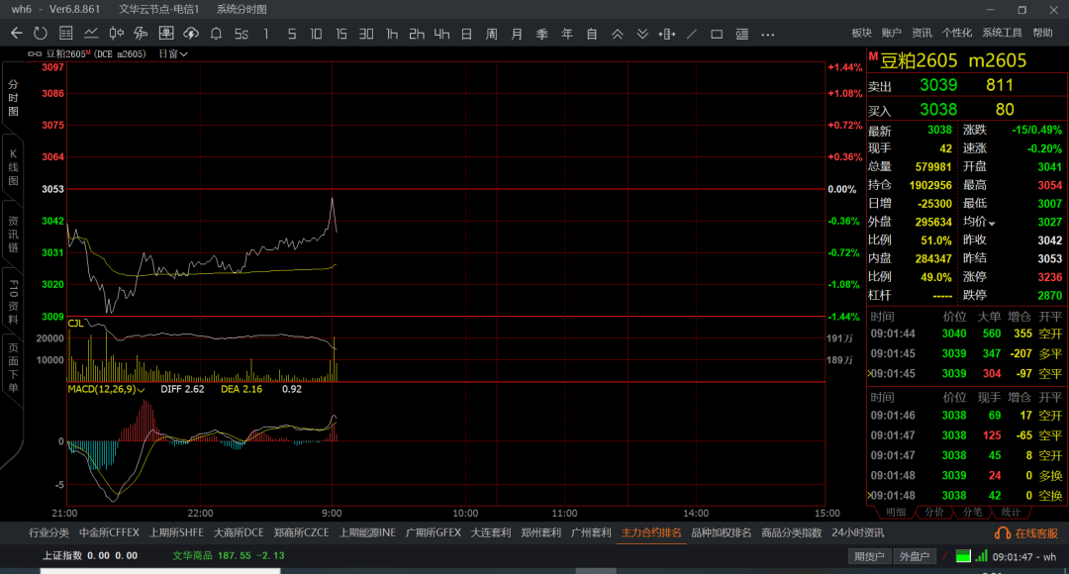Select the line drawing tool icon
Screen dimensions: 1069x574
(692, 34)
